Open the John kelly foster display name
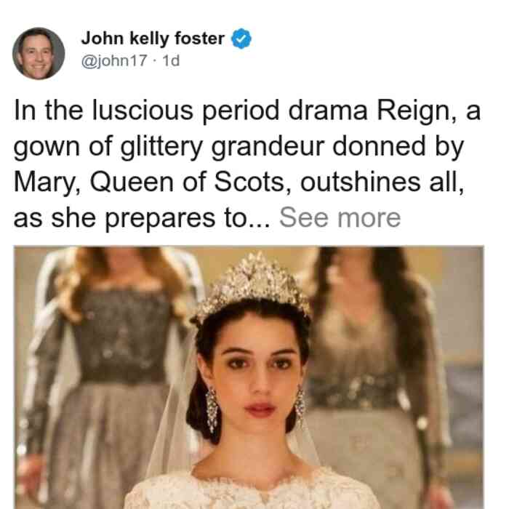This screenshot has width=509, height=509. 153,39
